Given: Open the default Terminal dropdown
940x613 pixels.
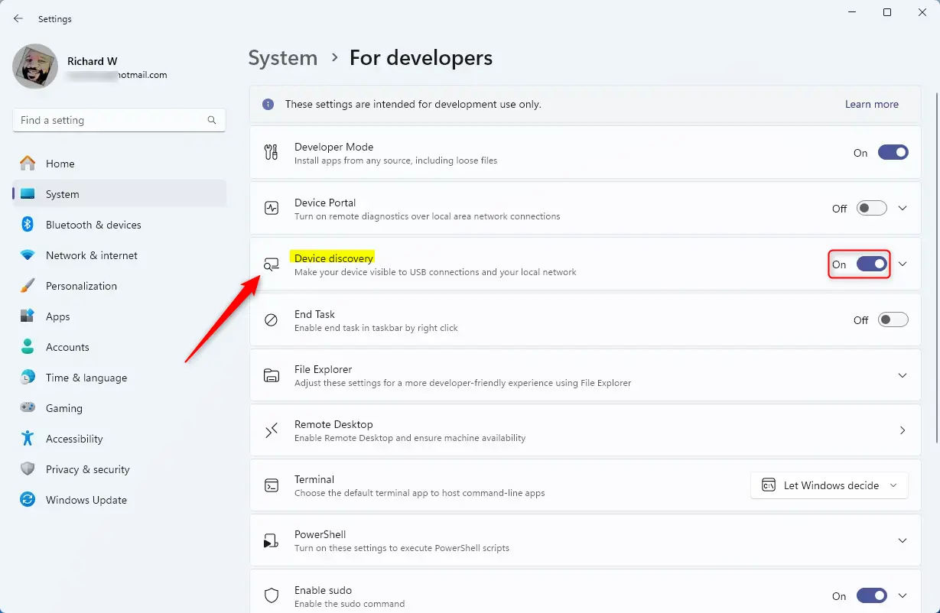Looking at the screenshot, I should 828,485.
